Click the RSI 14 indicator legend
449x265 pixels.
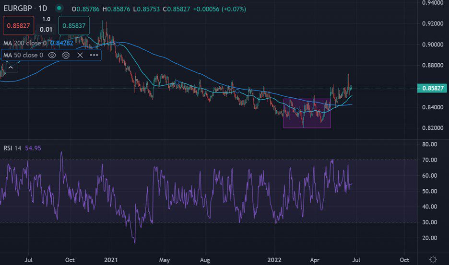pyautogui.click(x=12, y=148)
